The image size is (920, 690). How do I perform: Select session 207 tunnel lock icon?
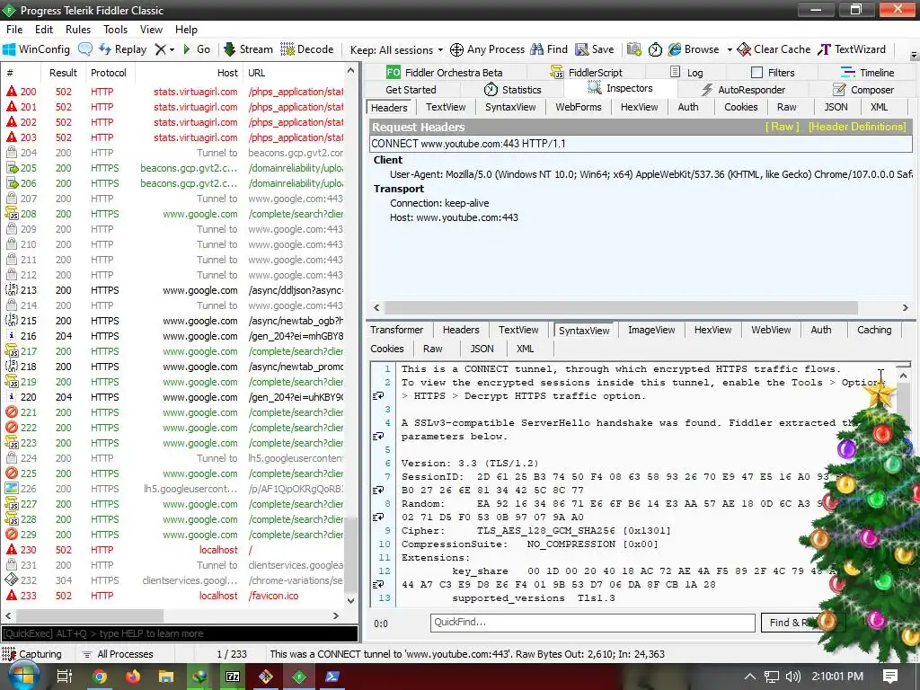coord(11,199)
